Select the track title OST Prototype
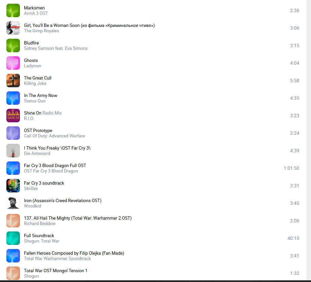The image size is (311, 282). (x=38, y=131)
